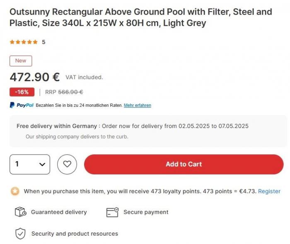Click the Secure payment card icon
This screenshot has width=290, height=244.
(112, 212)
